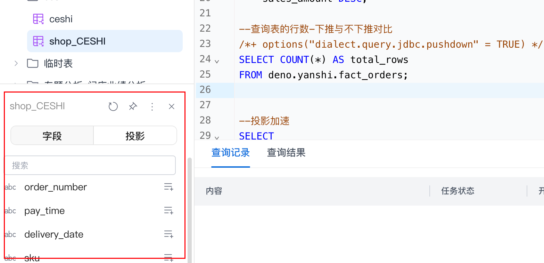Click the field list vertical scrollbar

coord(189,209)
